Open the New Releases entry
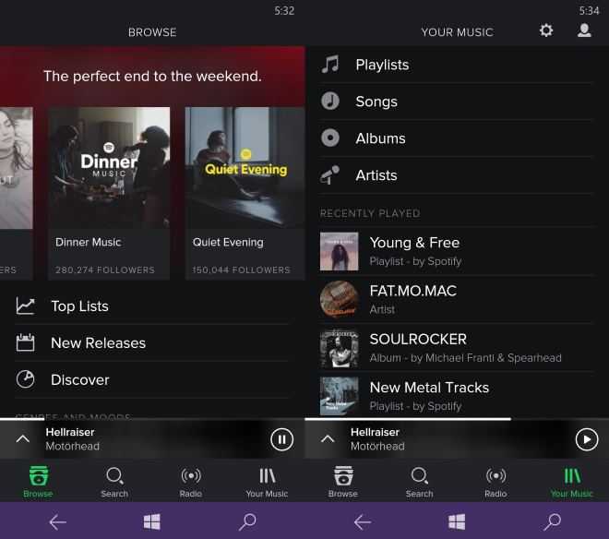Viewport: 609px width, 539px height. click(x=152, y=342)
